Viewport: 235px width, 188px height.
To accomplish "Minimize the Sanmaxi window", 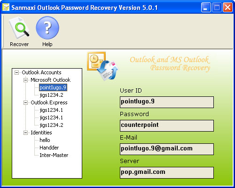I will click(x=206, y=7).
